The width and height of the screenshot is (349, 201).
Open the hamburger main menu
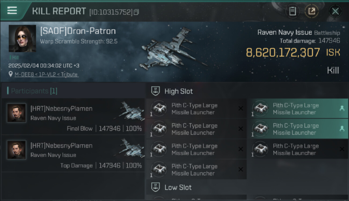(x=12, y=11)
